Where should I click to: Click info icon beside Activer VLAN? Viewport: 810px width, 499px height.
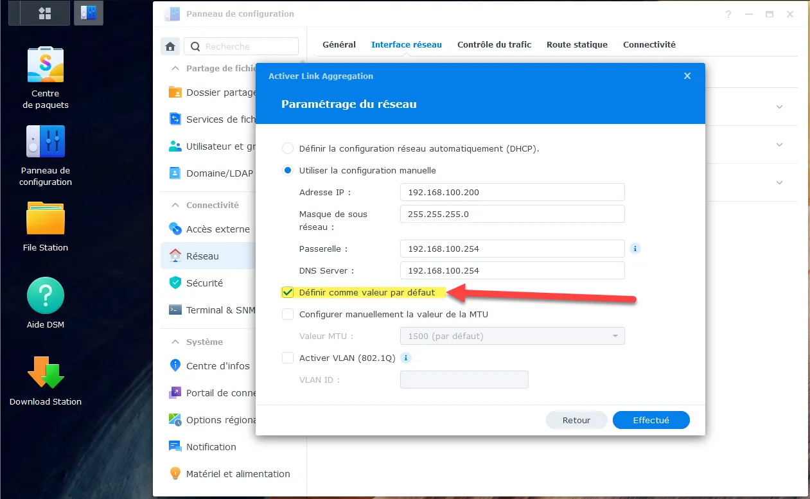point(406,358)
